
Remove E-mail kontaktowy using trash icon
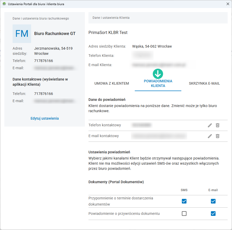(x=218, y=136)
